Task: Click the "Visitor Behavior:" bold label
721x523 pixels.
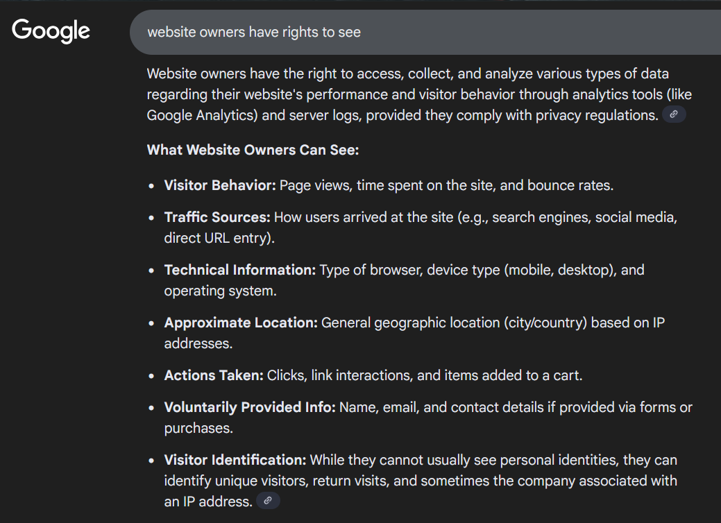Action: pos(220,186)
